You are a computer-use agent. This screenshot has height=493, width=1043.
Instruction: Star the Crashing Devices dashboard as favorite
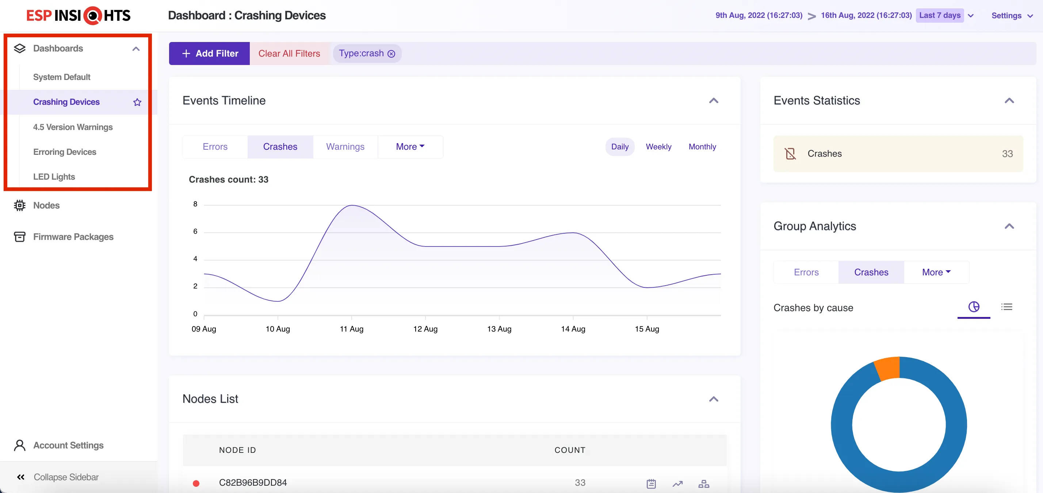click(137, 102)
